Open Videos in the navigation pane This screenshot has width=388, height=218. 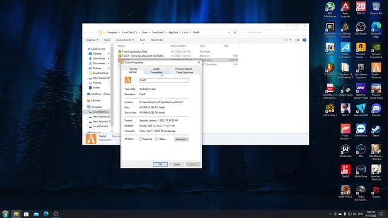[x=96, y=87]
